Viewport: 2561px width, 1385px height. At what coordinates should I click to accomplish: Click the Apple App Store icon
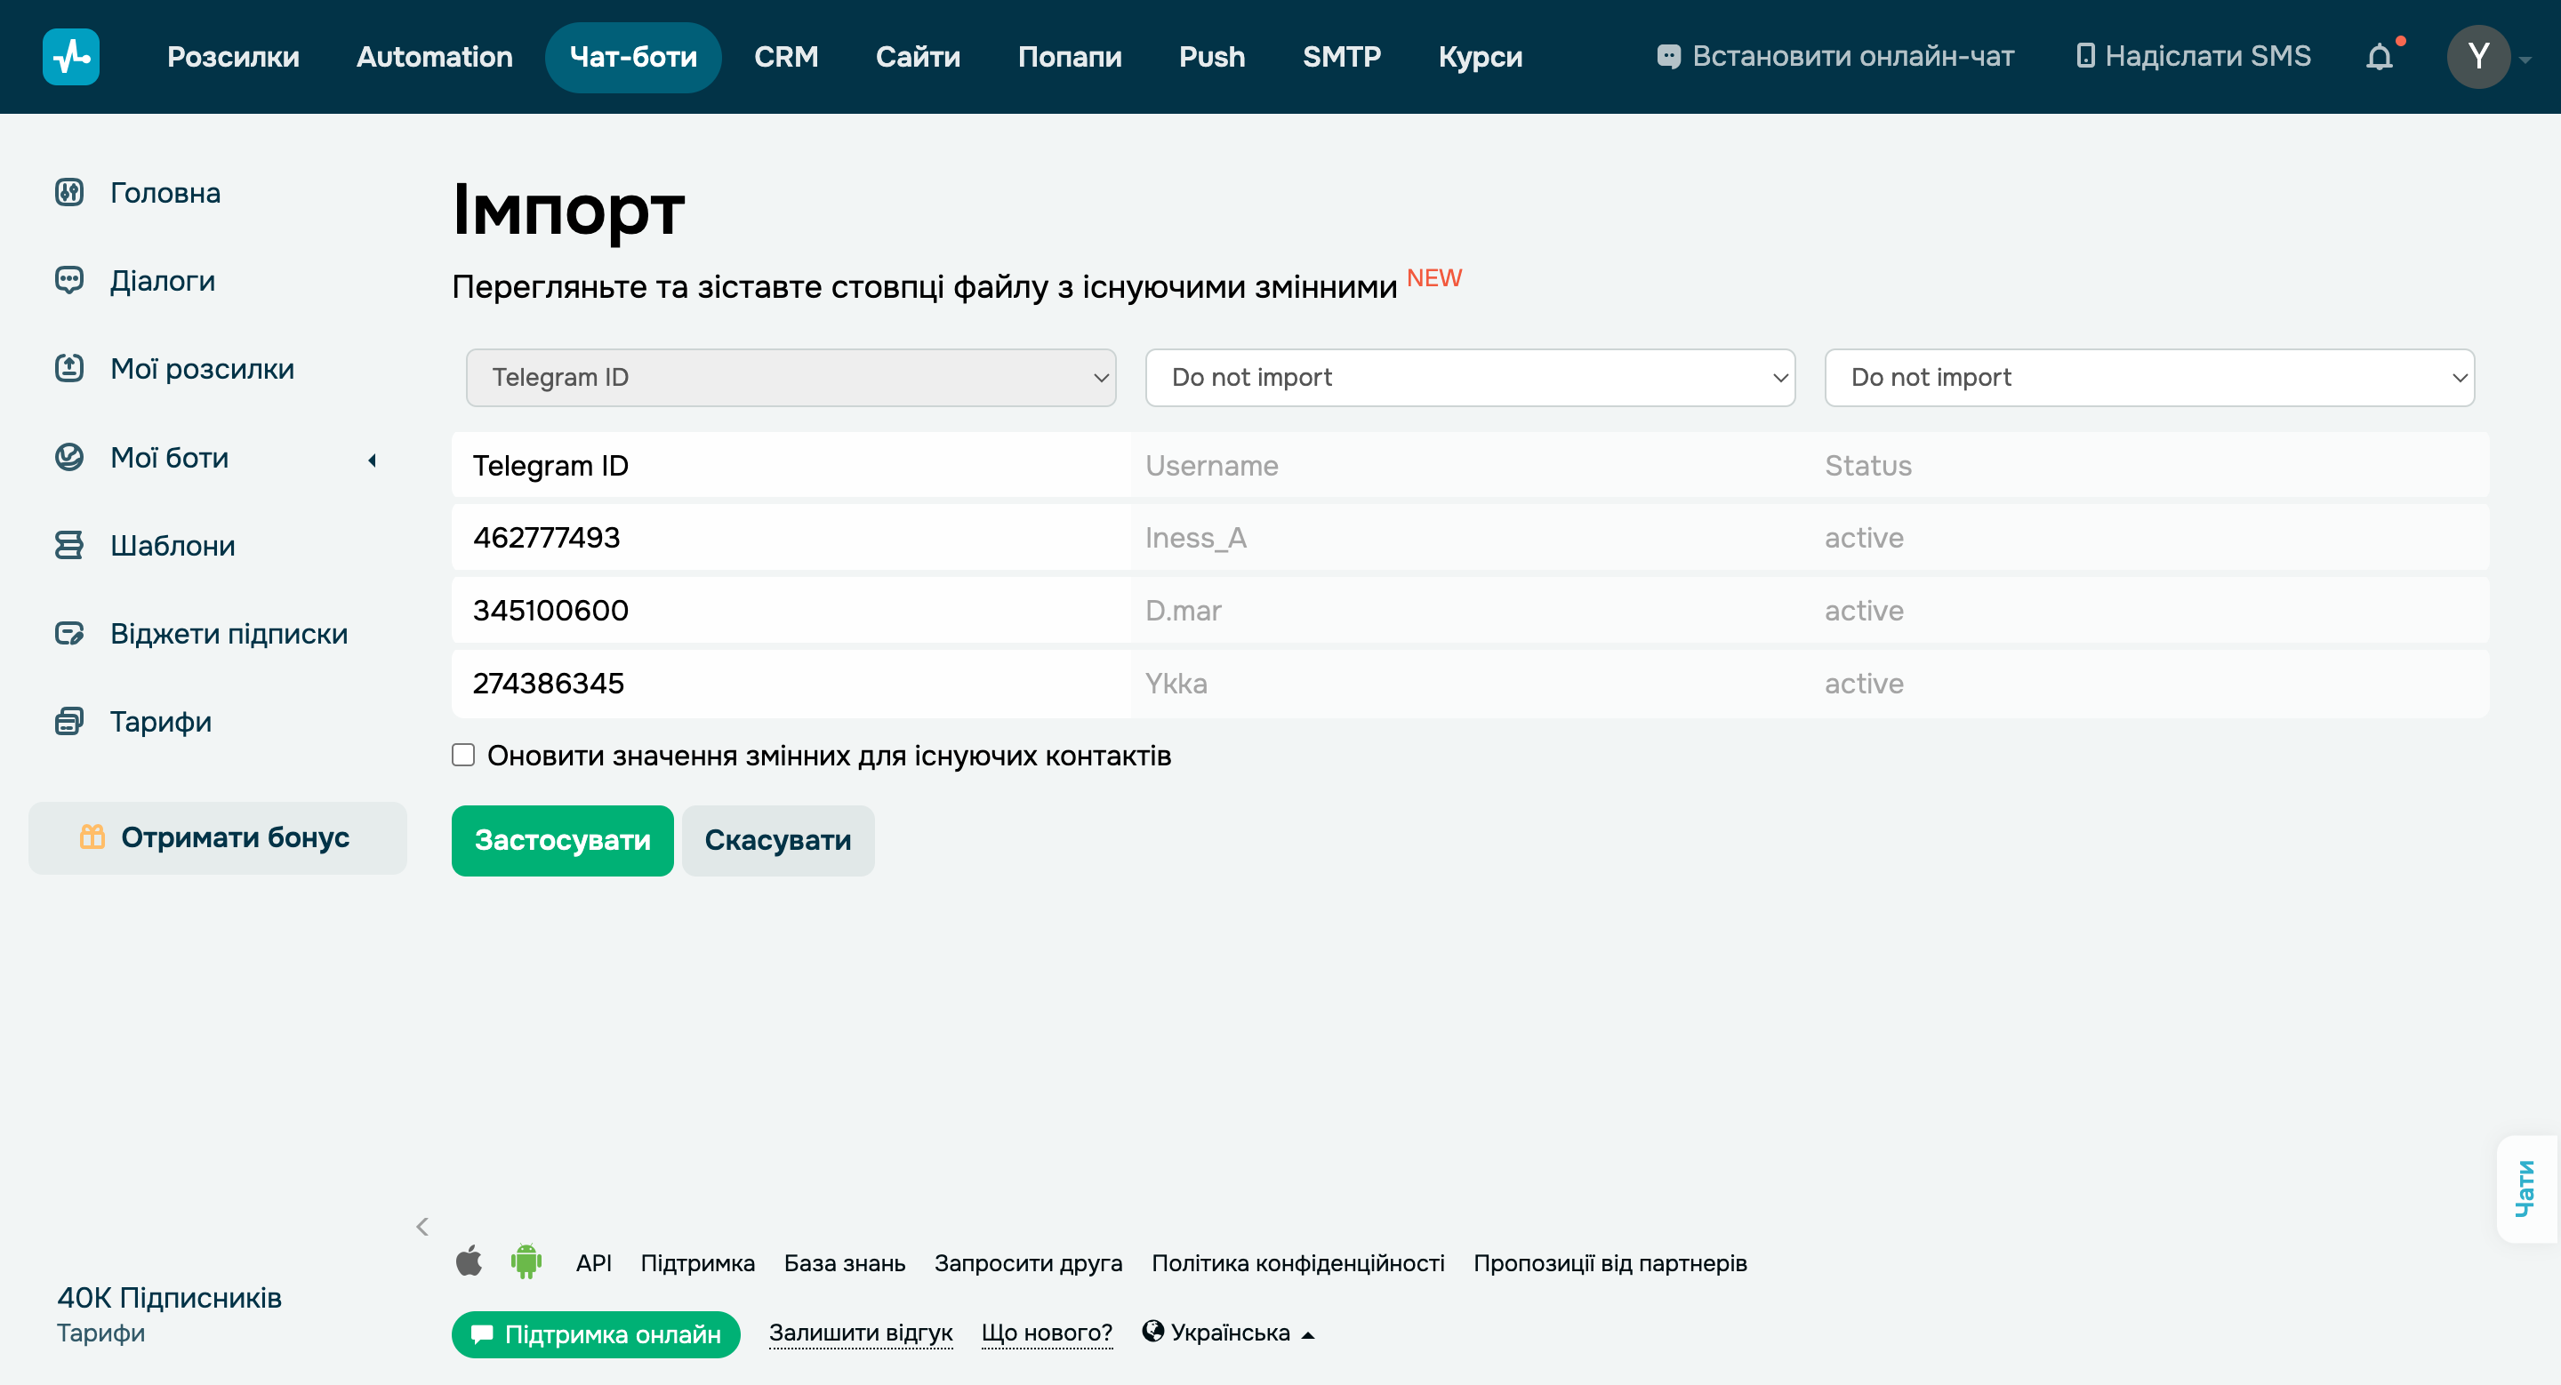pos(470,1261)
